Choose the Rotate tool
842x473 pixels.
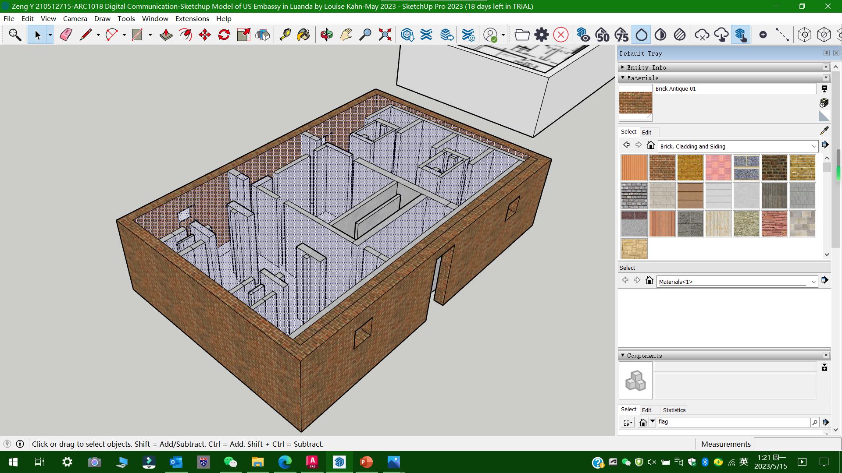click(x=224, y=35)
